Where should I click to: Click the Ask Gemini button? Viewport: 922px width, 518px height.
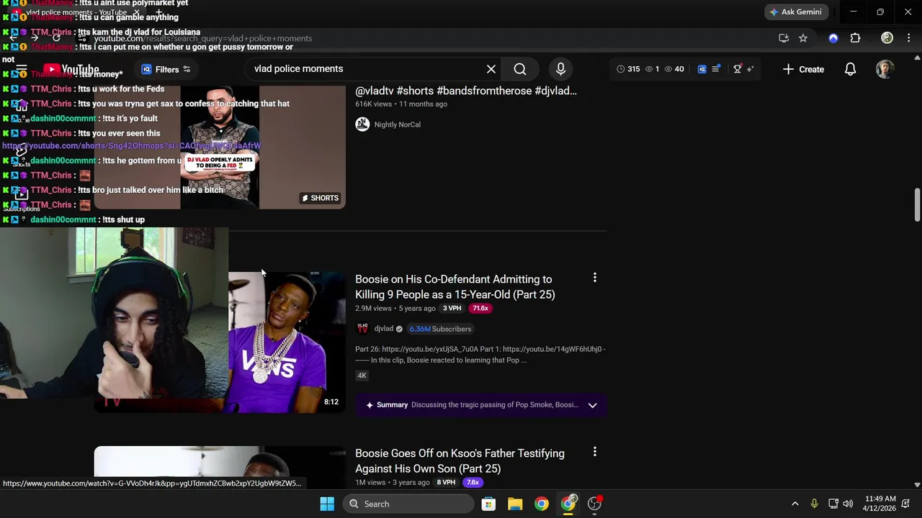[795, 12]
